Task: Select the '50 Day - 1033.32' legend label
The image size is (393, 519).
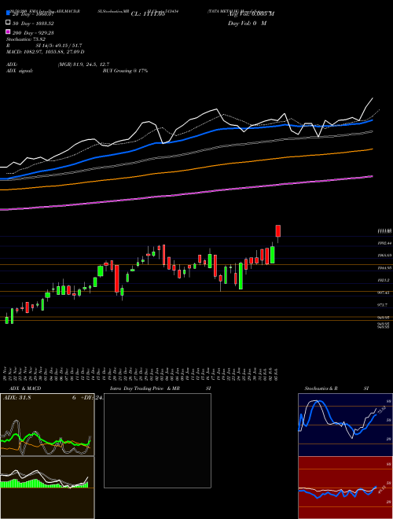Action: 33,24
